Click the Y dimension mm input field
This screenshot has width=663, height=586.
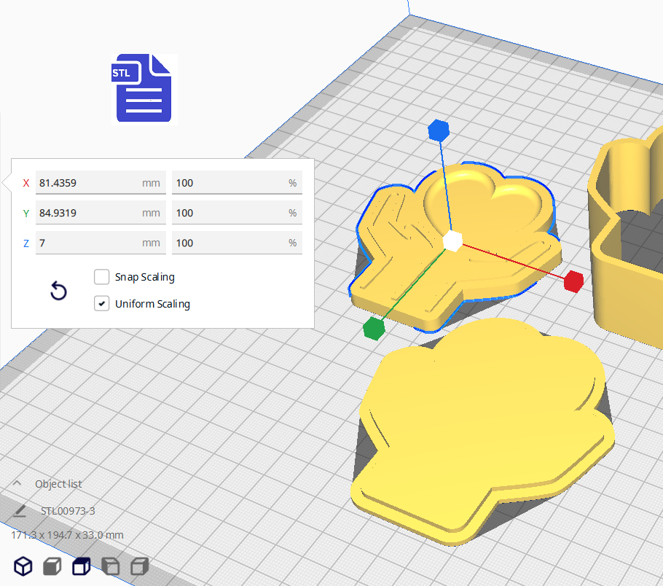pos(87,213)
